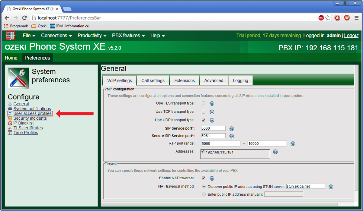The height and width of the screenshot is (211, 363).
Task: Open the Advanced tab
Action: [214, 80]
